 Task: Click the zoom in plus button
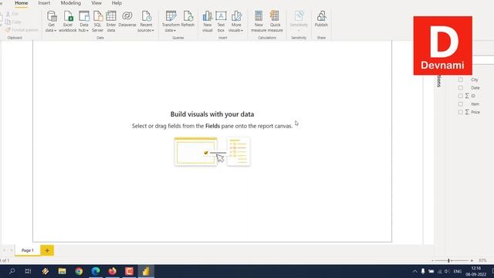[x=472, y=261]
